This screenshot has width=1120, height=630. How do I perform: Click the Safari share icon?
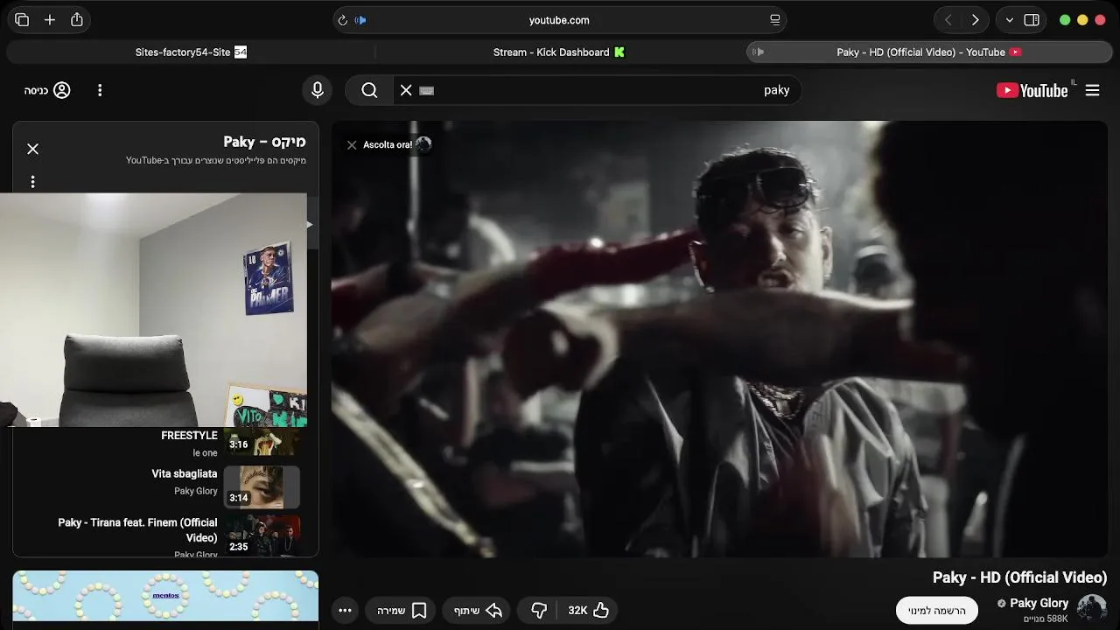[x=77, y=20]
